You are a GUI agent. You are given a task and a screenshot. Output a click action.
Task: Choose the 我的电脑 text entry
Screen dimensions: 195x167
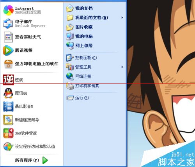pyautogui.click(x=84, y=36)
